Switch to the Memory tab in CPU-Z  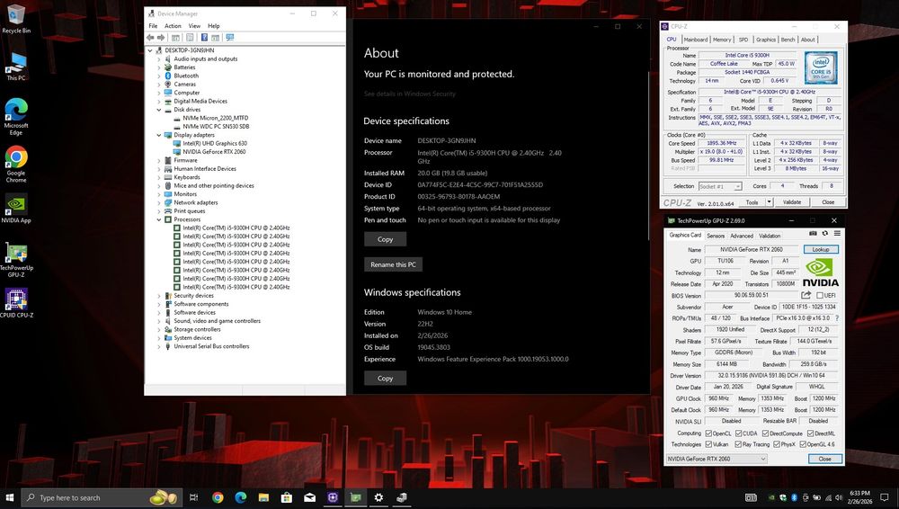click(x=722, y=40)
